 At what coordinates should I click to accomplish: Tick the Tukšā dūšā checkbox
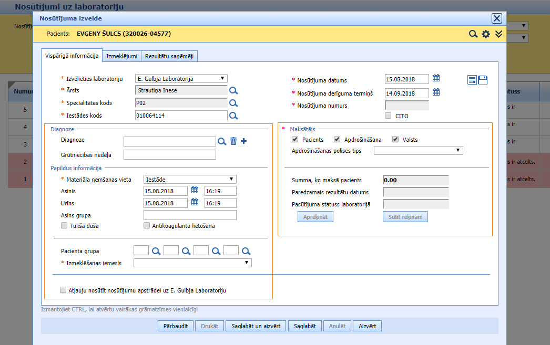click(64, 226)
